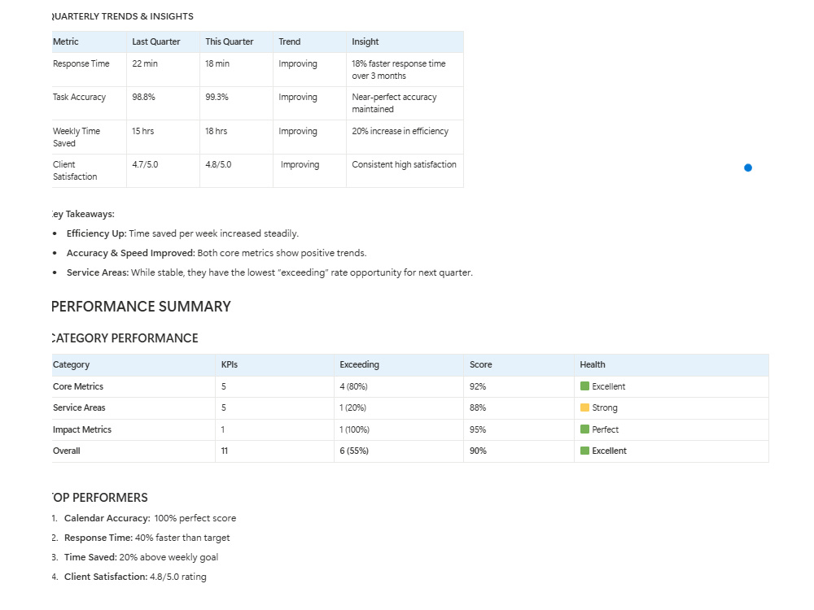Select 'Near-perfect accuracy maintained' text
Viewport: 814px width, 610px height.
pos(394,103)
